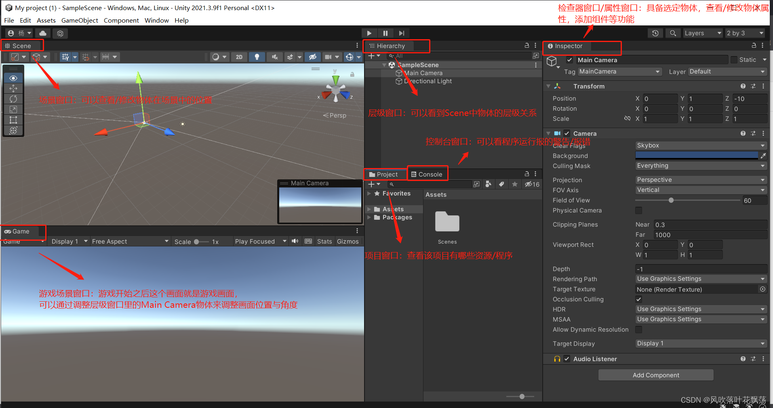Open the global search magnifier icon
The height and width of the screenshot is (408, 773).
coord(673,33)
